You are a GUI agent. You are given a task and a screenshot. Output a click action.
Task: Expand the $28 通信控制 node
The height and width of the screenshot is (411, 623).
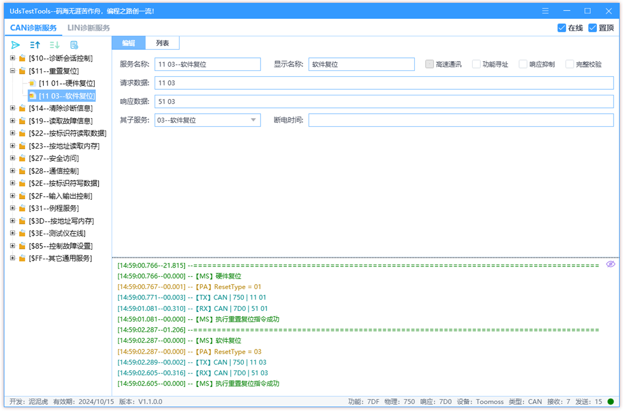13,171
